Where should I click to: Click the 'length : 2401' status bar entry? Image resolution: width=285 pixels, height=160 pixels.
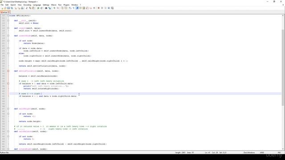coord(180,152)
